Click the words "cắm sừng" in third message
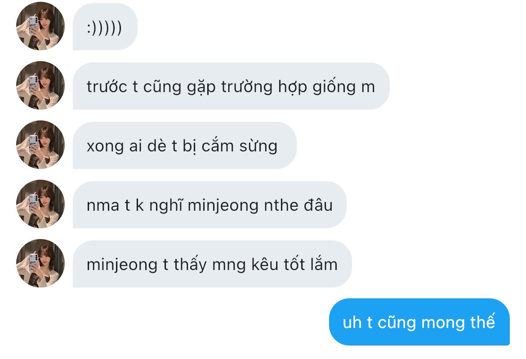The width and height of the screenshot is (526, 359). [x=240, y=146]
